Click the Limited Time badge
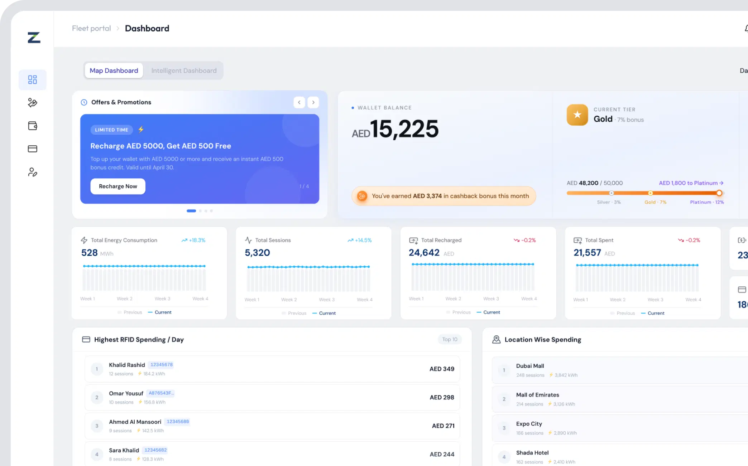 [x=111, y=130]
